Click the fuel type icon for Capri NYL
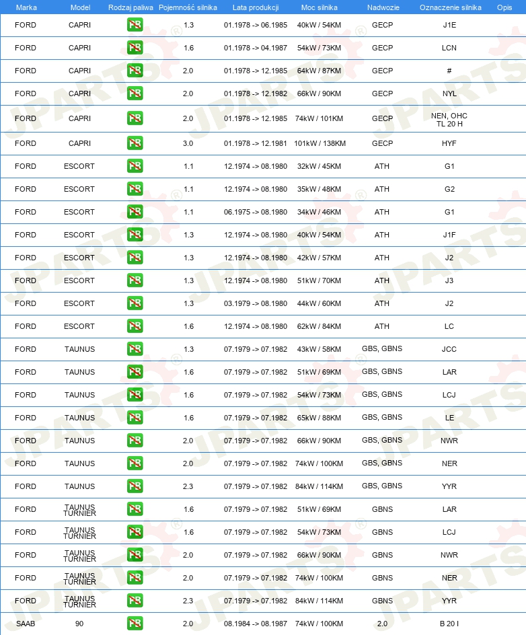 135,94
